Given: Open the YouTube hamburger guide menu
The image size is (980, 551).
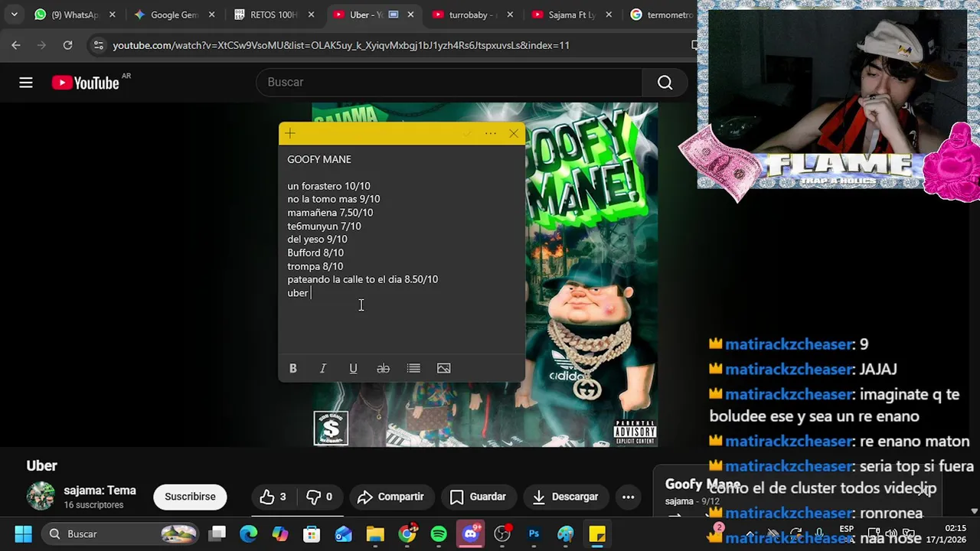Looking at the screenshot, I should tap(26, 83).
